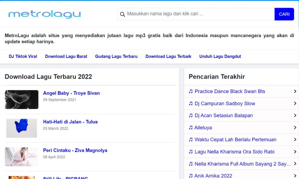Click the music note icon beside Nella Kharisma Full Album

(x=191, y=164)
